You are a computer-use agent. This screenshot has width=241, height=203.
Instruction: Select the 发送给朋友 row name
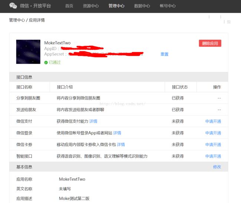26,109
